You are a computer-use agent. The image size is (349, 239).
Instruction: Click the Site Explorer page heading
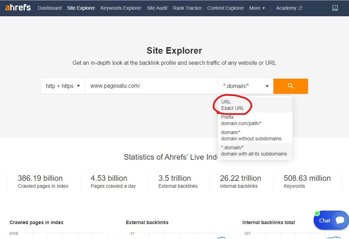click(174, 51)
